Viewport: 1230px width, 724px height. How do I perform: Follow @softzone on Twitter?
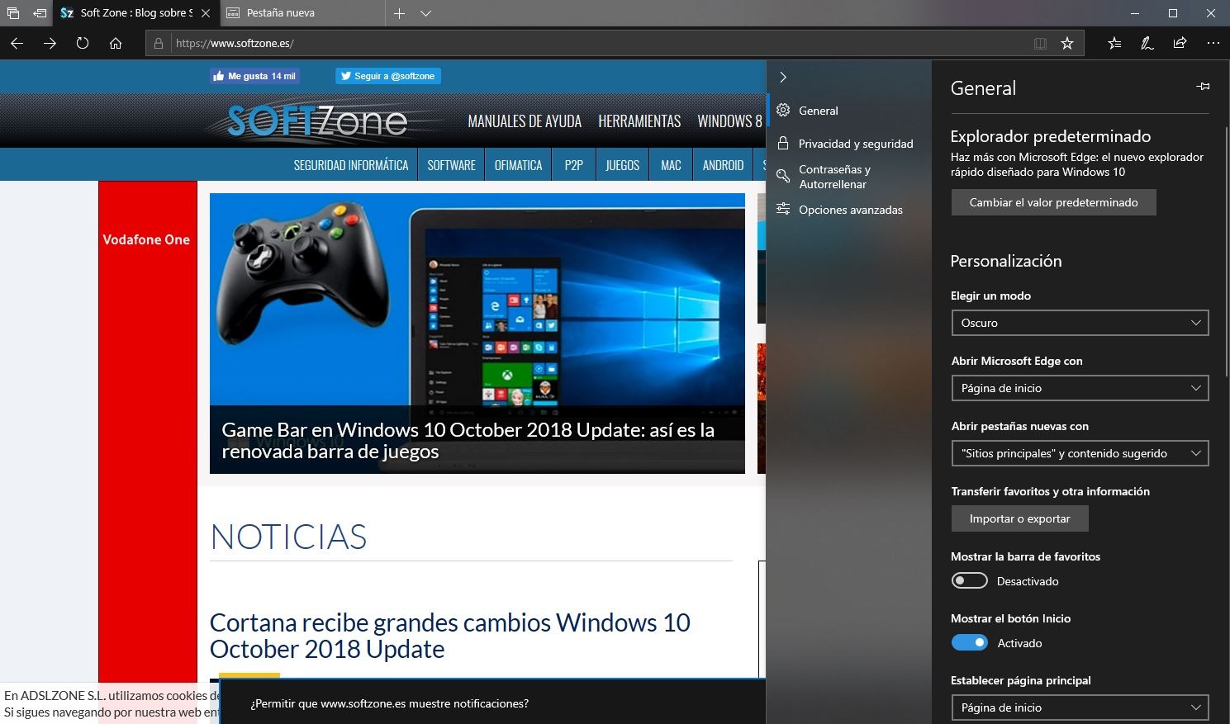[x=388, y=76]
